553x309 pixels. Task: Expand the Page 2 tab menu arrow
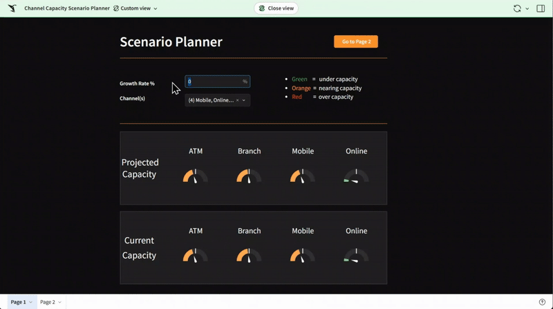click(60, 302)
